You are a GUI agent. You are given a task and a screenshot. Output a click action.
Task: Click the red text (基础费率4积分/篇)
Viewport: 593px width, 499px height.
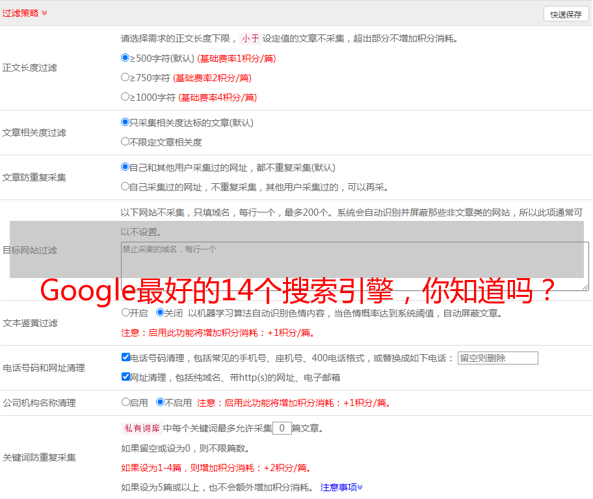(218, 97)
